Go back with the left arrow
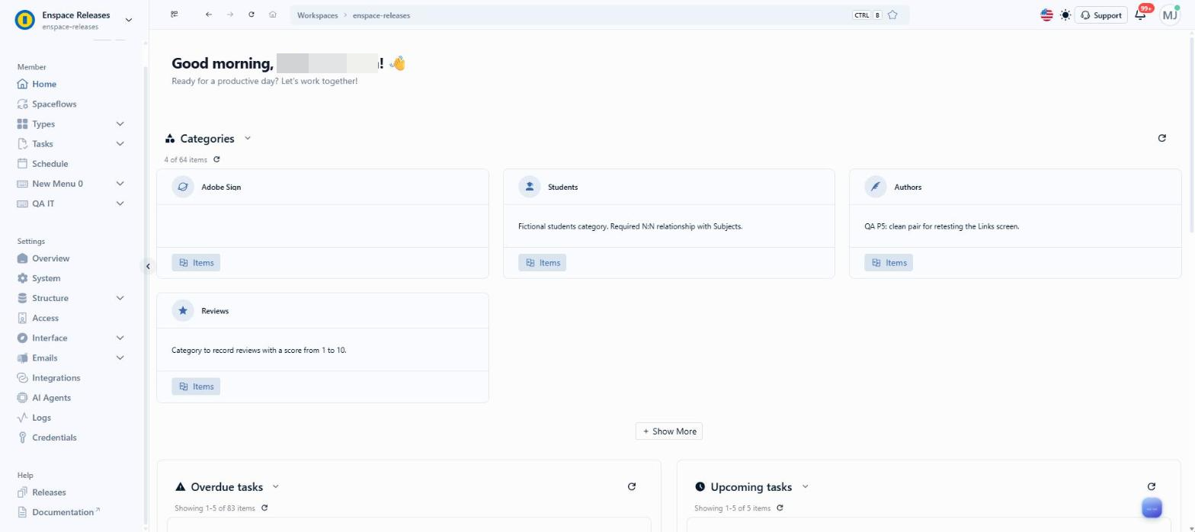Image resolution: width=1195 pixels, height=532 pixels. click(x=208, y=14)
